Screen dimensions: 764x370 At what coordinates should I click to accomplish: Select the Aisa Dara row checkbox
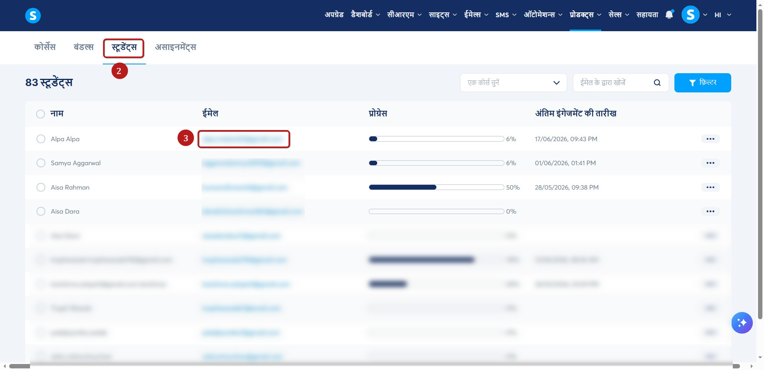[x=41, y=211]
